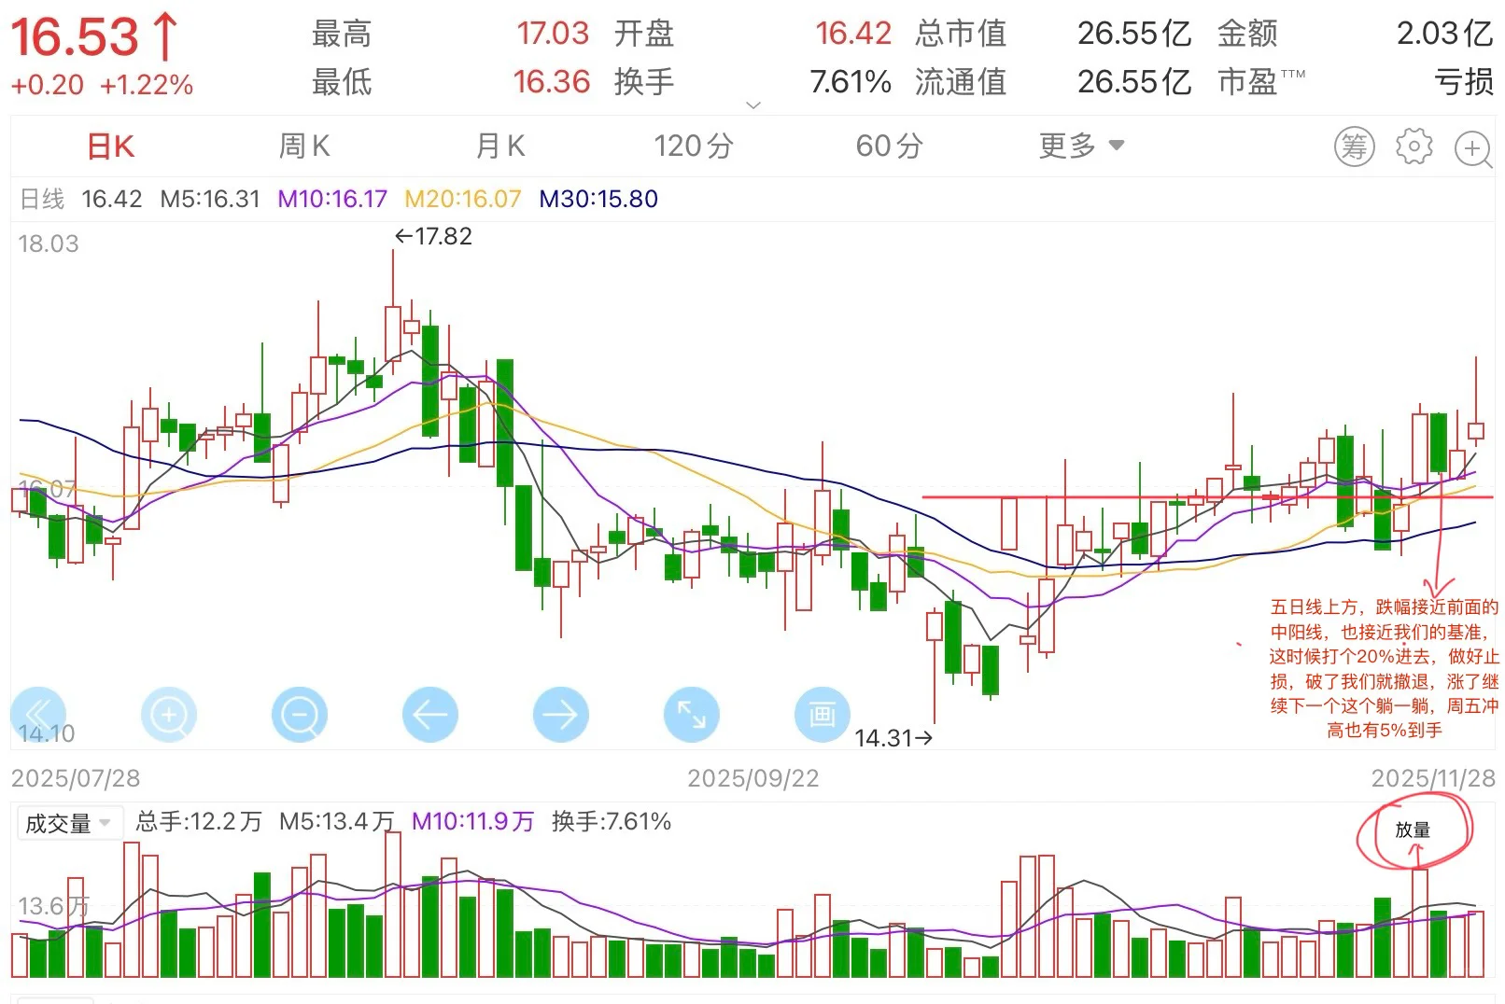Switch to the 周K weekly chart tab

303,146
